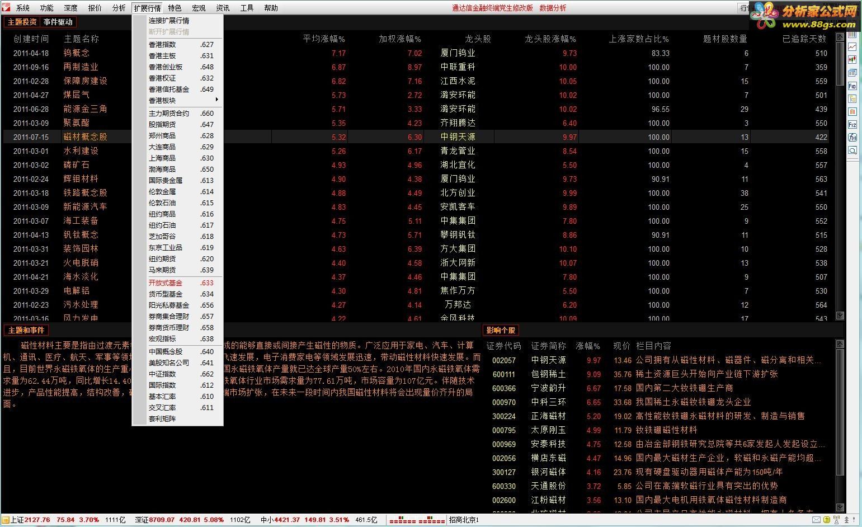Open the candlestick K-line chart icon
This screenshot has width=862, height=527.
(852, 60)
